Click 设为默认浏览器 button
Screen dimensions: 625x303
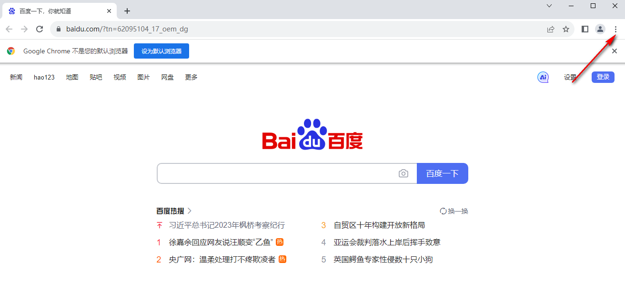click(161, 51)
